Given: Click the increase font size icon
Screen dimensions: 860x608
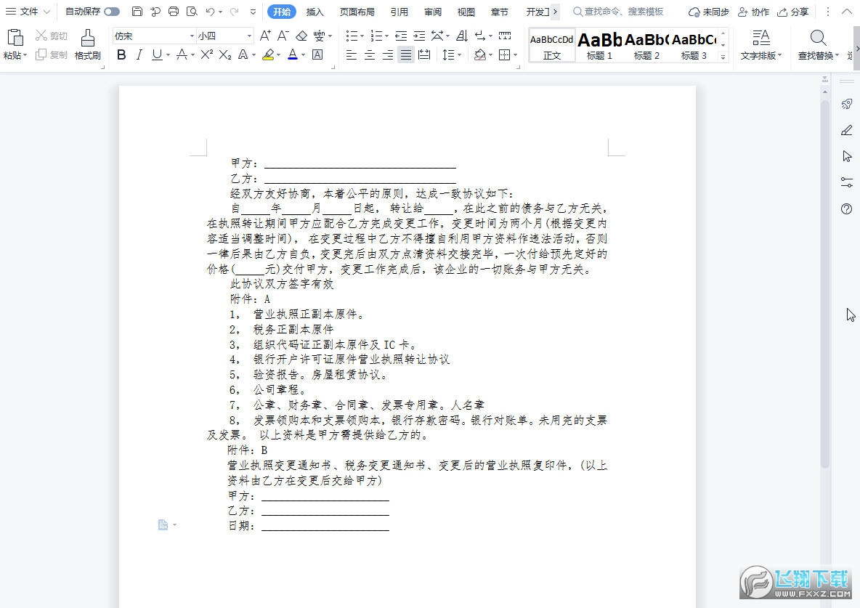Looking at the screenshot, I should pyautogui.click(x=265, y=36).
